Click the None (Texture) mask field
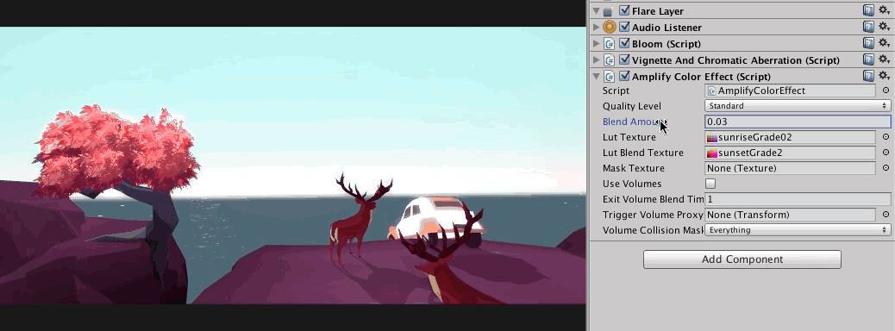Image resolution: width=895 pixels, height=331 pixels. point(790,168)
